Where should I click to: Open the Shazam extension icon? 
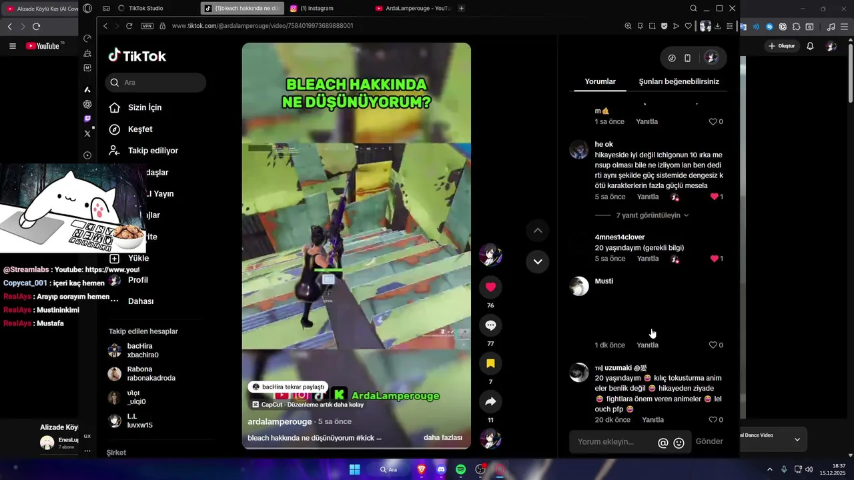(769, 27)
